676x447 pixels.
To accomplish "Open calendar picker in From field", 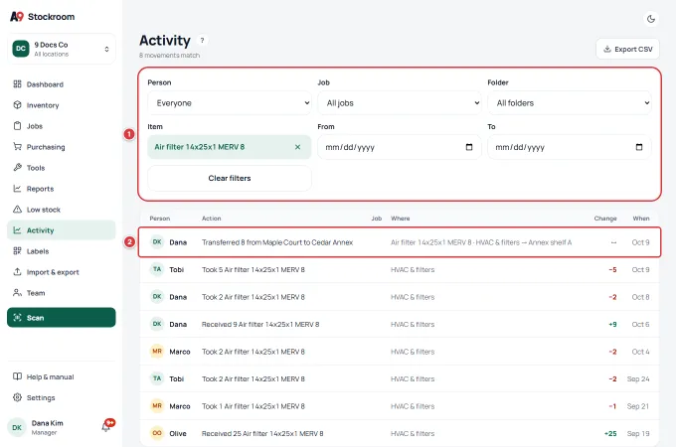I will pyautogui.click(x=469, y=147).
